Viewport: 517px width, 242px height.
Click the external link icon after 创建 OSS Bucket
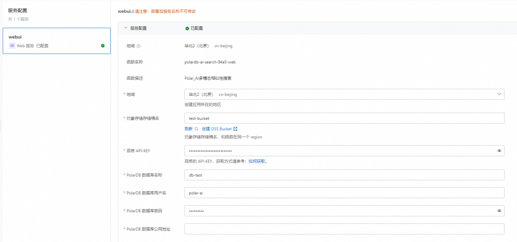pos(236,129)
